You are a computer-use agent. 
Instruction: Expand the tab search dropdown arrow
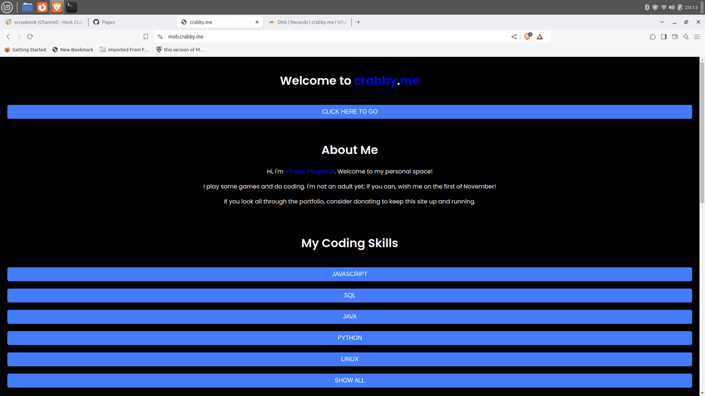tap(661, 22)
